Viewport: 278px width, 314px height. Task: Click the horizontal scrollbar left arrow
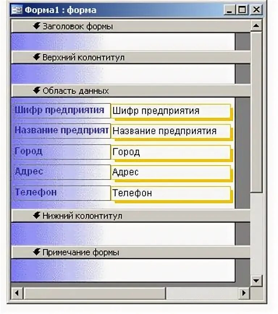point(17,293)
